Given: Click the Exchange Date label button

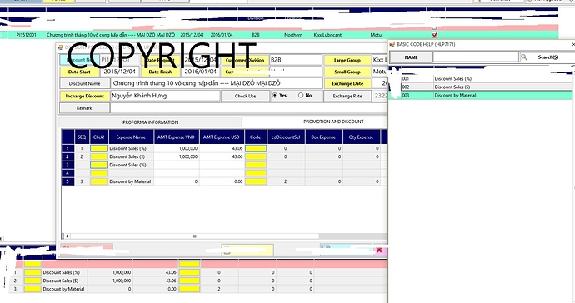Looking at the screenshot, I should (x=347, y=83).
